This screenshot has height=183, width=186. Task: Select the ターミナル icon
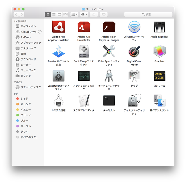pos(109,100)
